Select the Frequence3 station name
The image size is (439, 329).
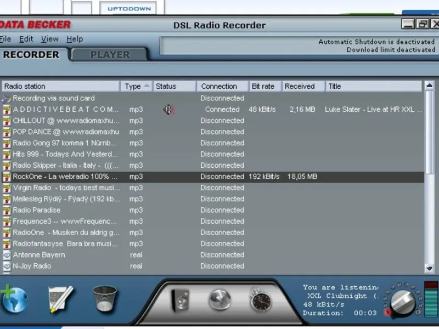(65, 222)
